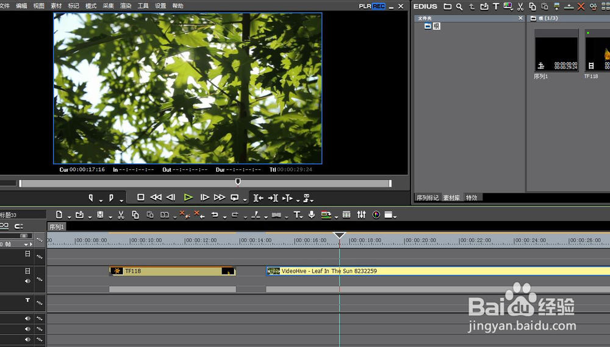
Task: Toggle video on the top empty track
Action: (x=27, y=253)
